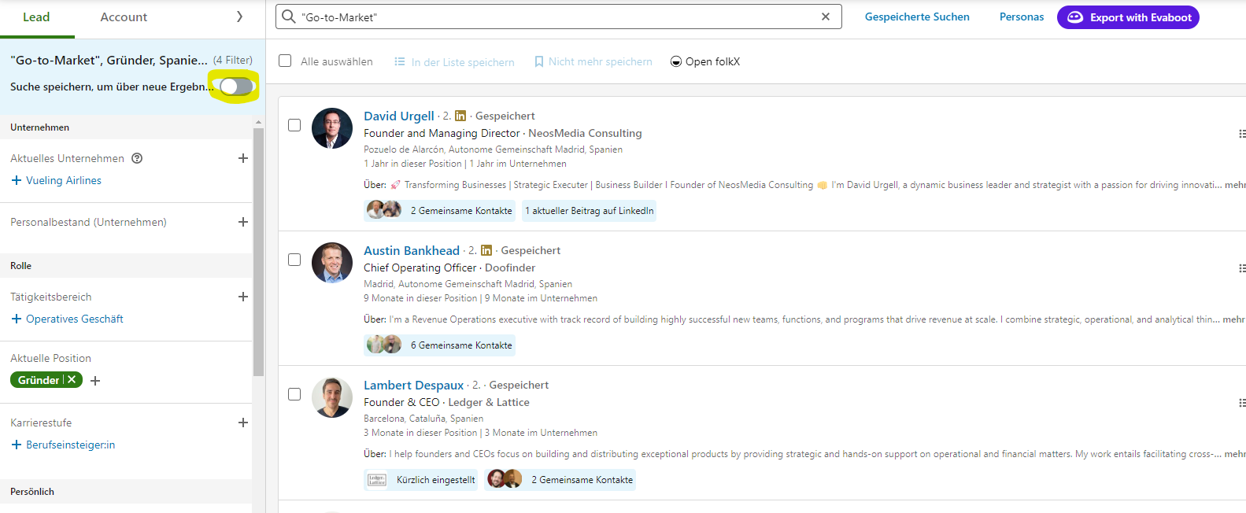Expand Austin Bankhead's summary with mehr

coord(1234,319)
